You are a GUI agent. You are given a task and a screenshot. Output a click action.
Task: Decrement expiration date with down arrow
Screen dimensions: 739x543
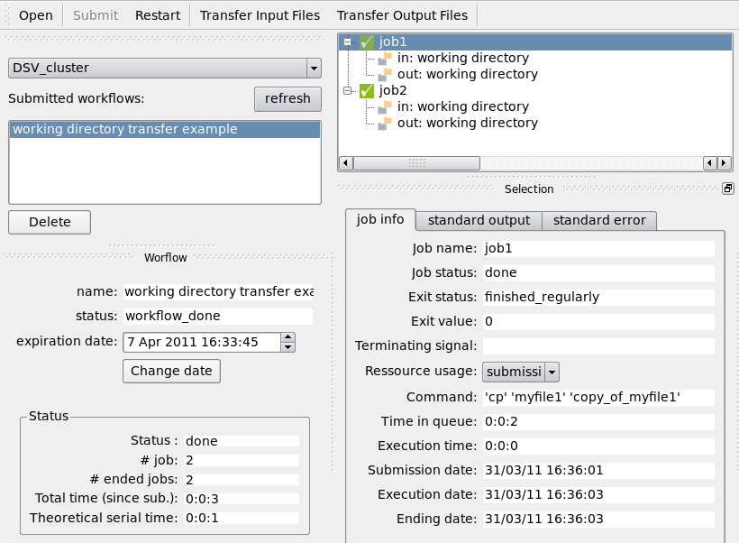click(x=287, y=346)
